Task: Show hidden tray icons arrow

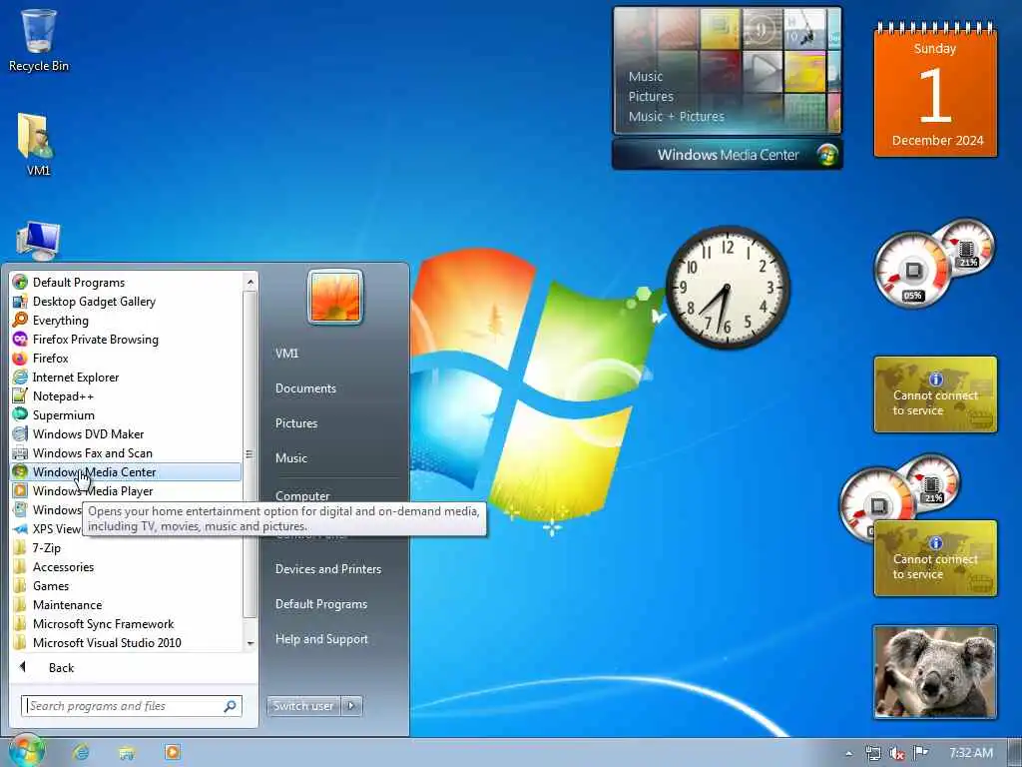Action: (848, 753)
